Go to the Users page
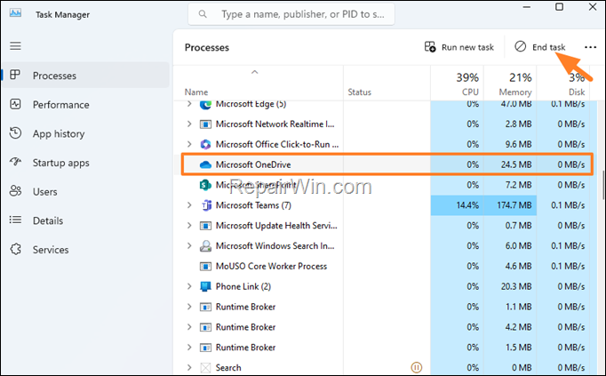This screenshot has height=376, width=606. [85, 191]
